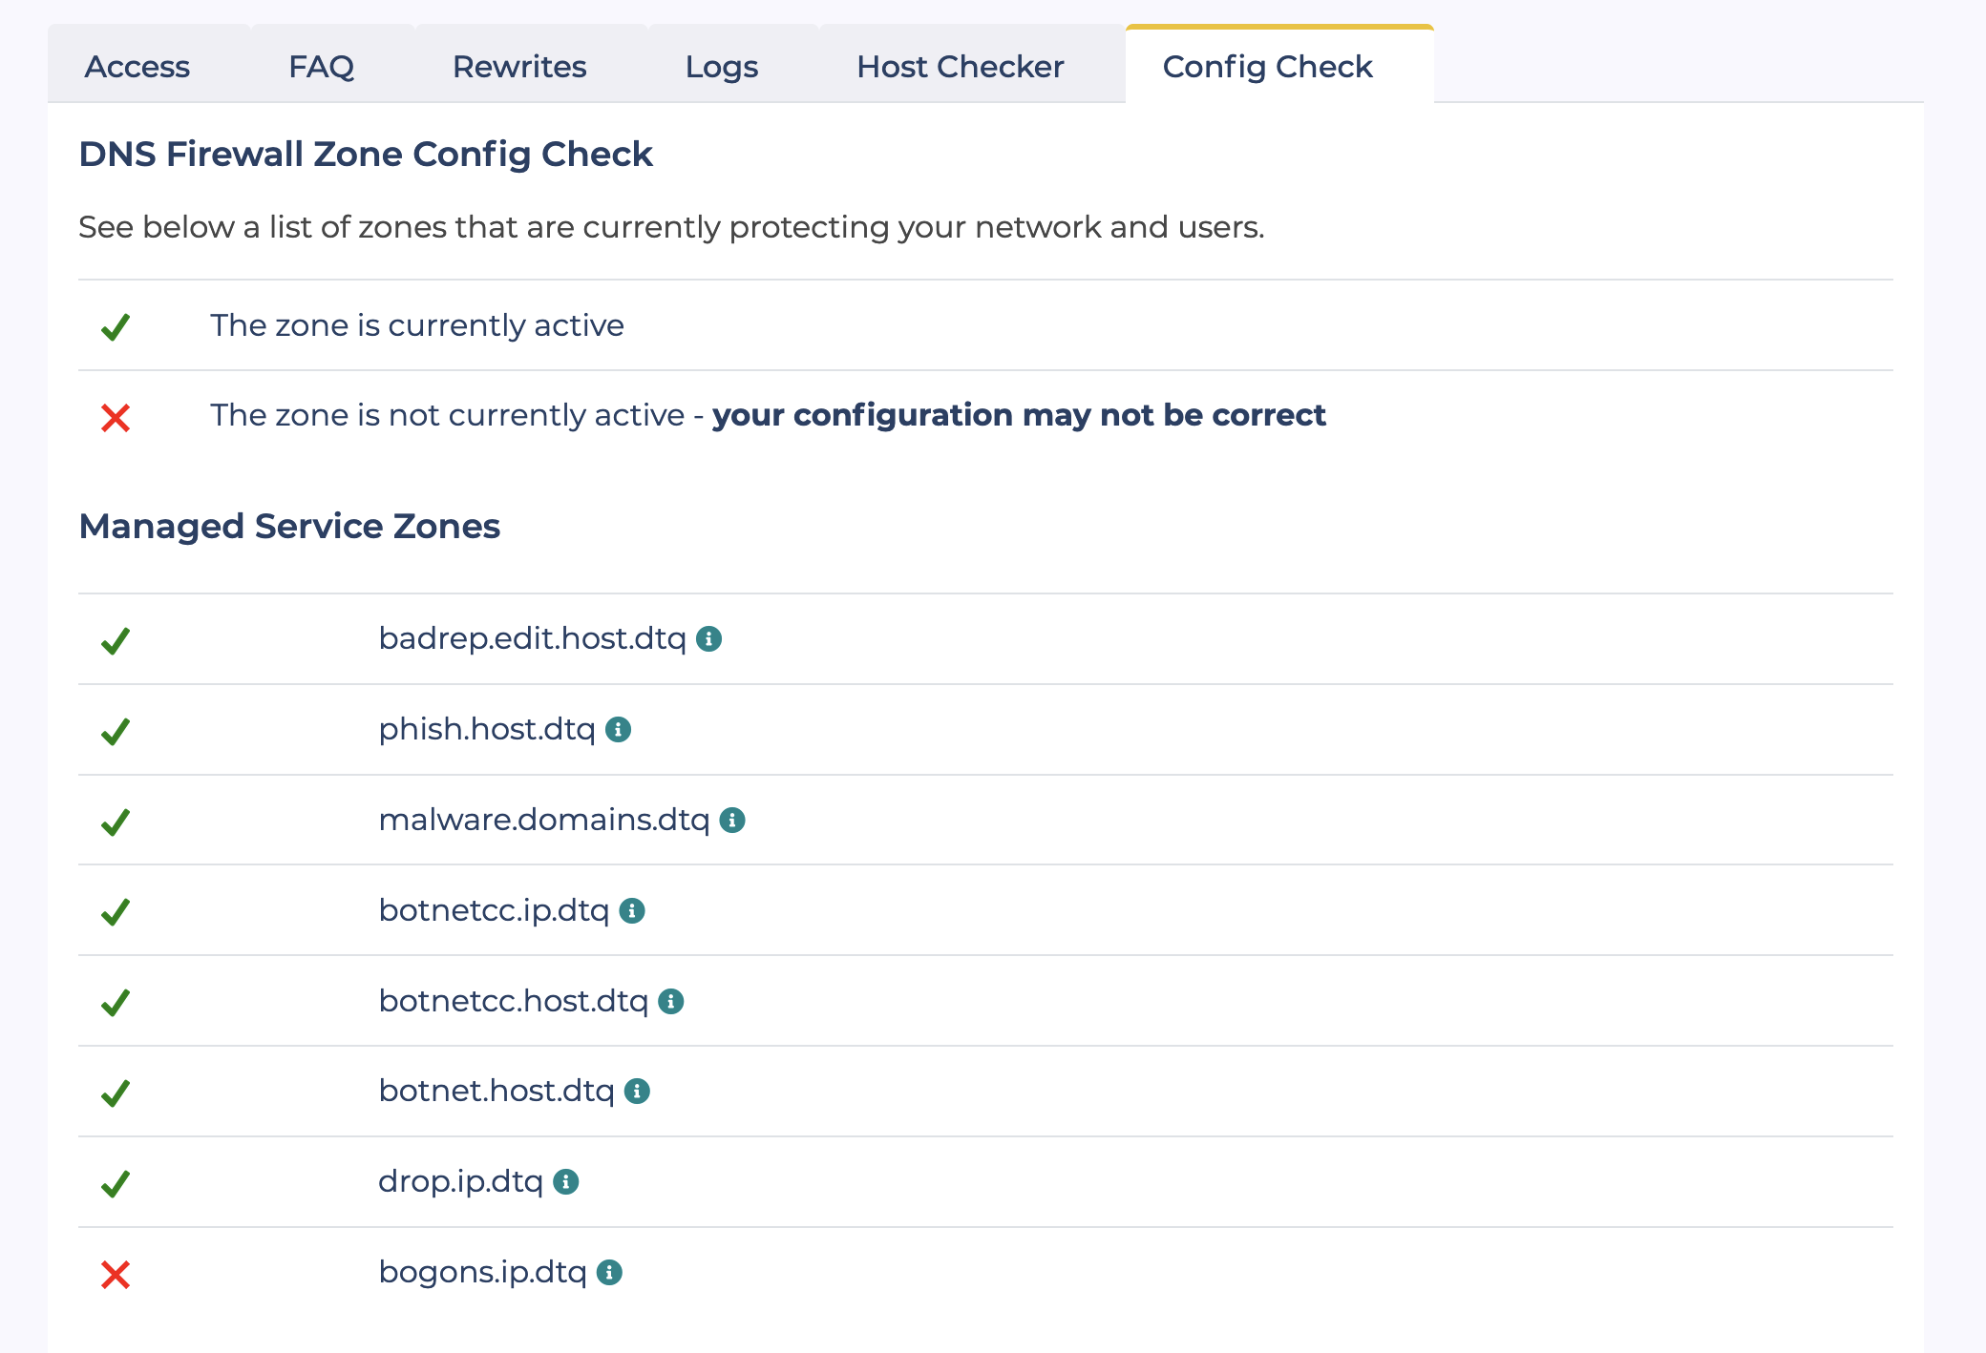Click the malware.domains.dtq zone name

[x=544, y=820]
